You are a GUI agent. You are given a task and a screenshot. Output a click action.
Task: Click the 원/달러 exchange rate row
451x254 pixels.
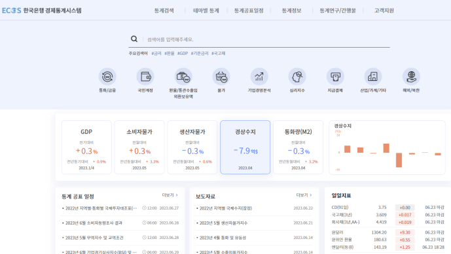click(x=388, y=232)
